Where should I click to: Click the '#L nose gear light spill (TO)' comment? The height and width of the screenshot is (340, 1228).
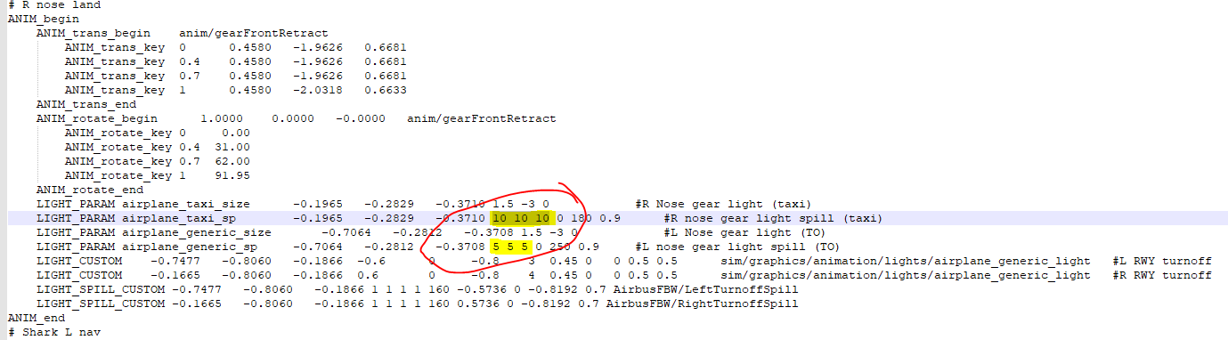[x=738, y=247]
